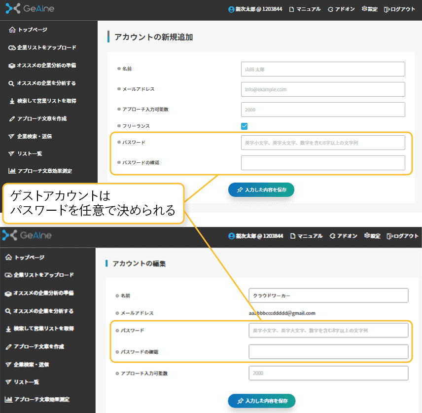Select the upload icon beside 企業リストをアップロード
422x413 pixels.
(11, 47)
